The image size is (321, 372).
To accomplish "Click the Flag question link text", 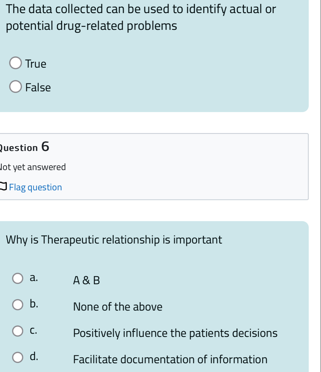I will click(x=36, y=187).
